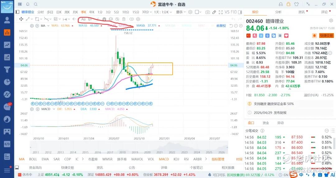Expand the MACD indicator dropdown arrow
The image size is (336, 178).
click(54, 109)
